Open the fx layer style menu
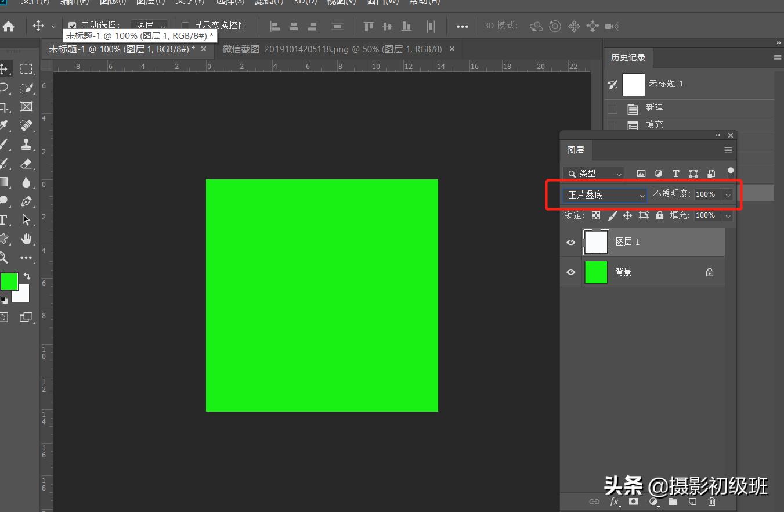This screenshot has width=784, height=512. (x=614, y=502)
